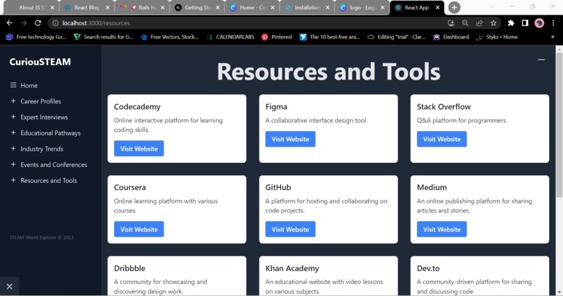Close the React App tab
Screen dimensions: 563x296
(437, 8)
